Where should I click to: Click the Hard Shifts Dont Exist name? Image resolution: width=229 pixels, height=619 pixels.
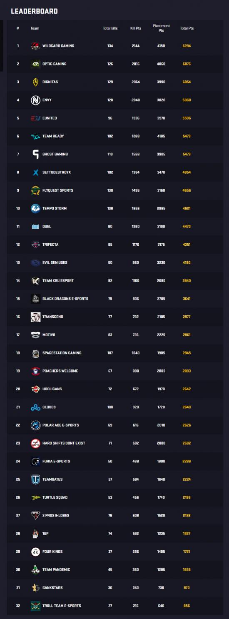pyautogui.click(x=64, y=443)
